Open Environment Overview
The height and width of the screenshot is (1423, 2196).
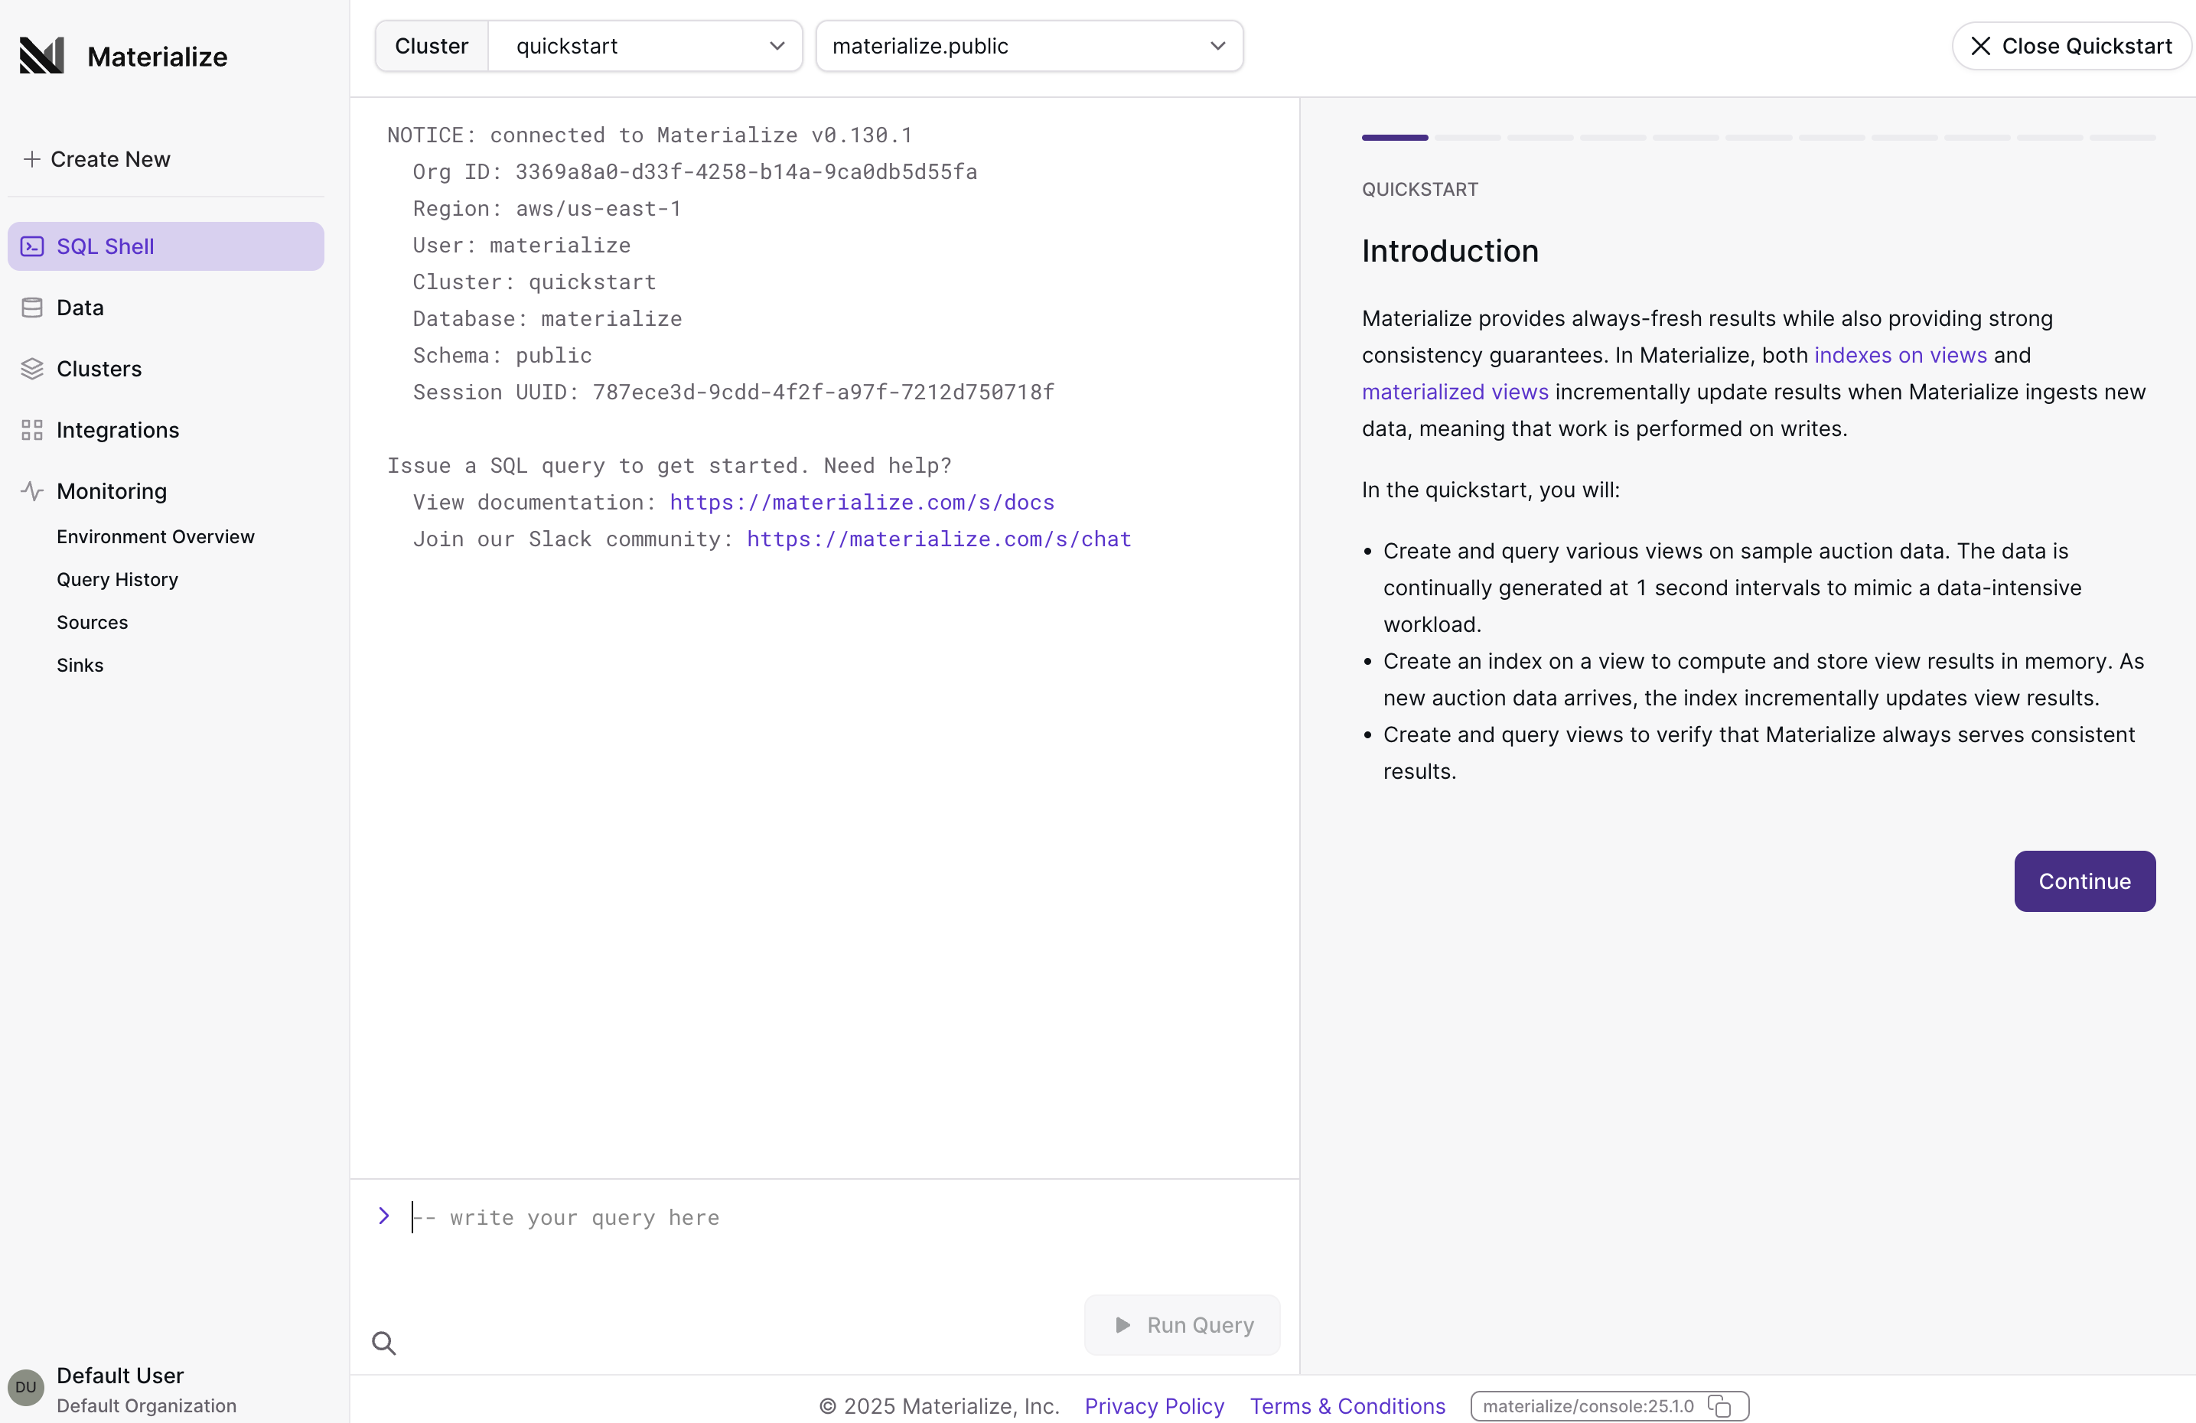[155, 537]
